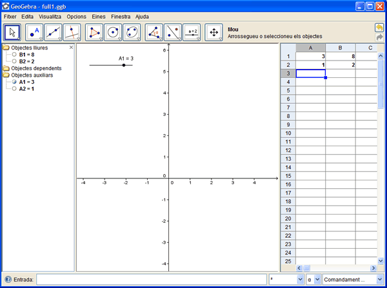Hide object A1 = 3 via its bullet
The width and height of the screenshot is (387, 288).
14,82
